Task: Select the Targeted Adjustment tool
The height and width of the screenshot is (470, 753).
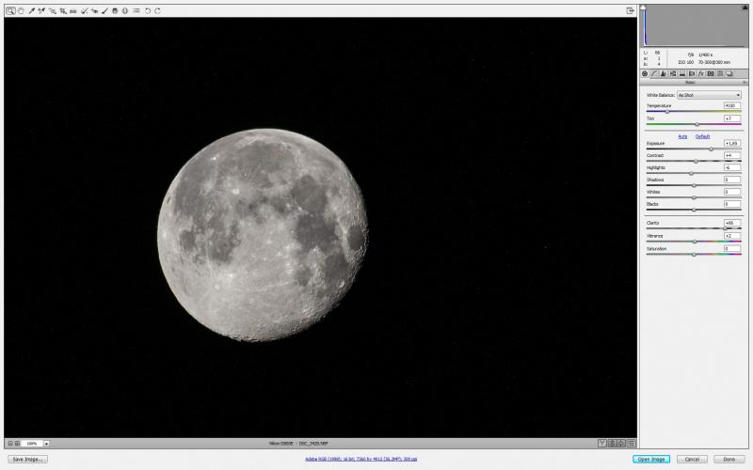Action: tap(53, 10)
